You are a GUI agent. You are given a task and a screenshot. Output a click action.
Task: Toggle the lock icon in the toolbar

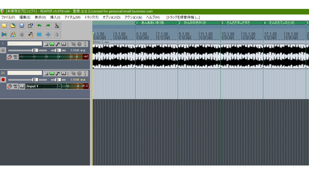pos(57,34)
